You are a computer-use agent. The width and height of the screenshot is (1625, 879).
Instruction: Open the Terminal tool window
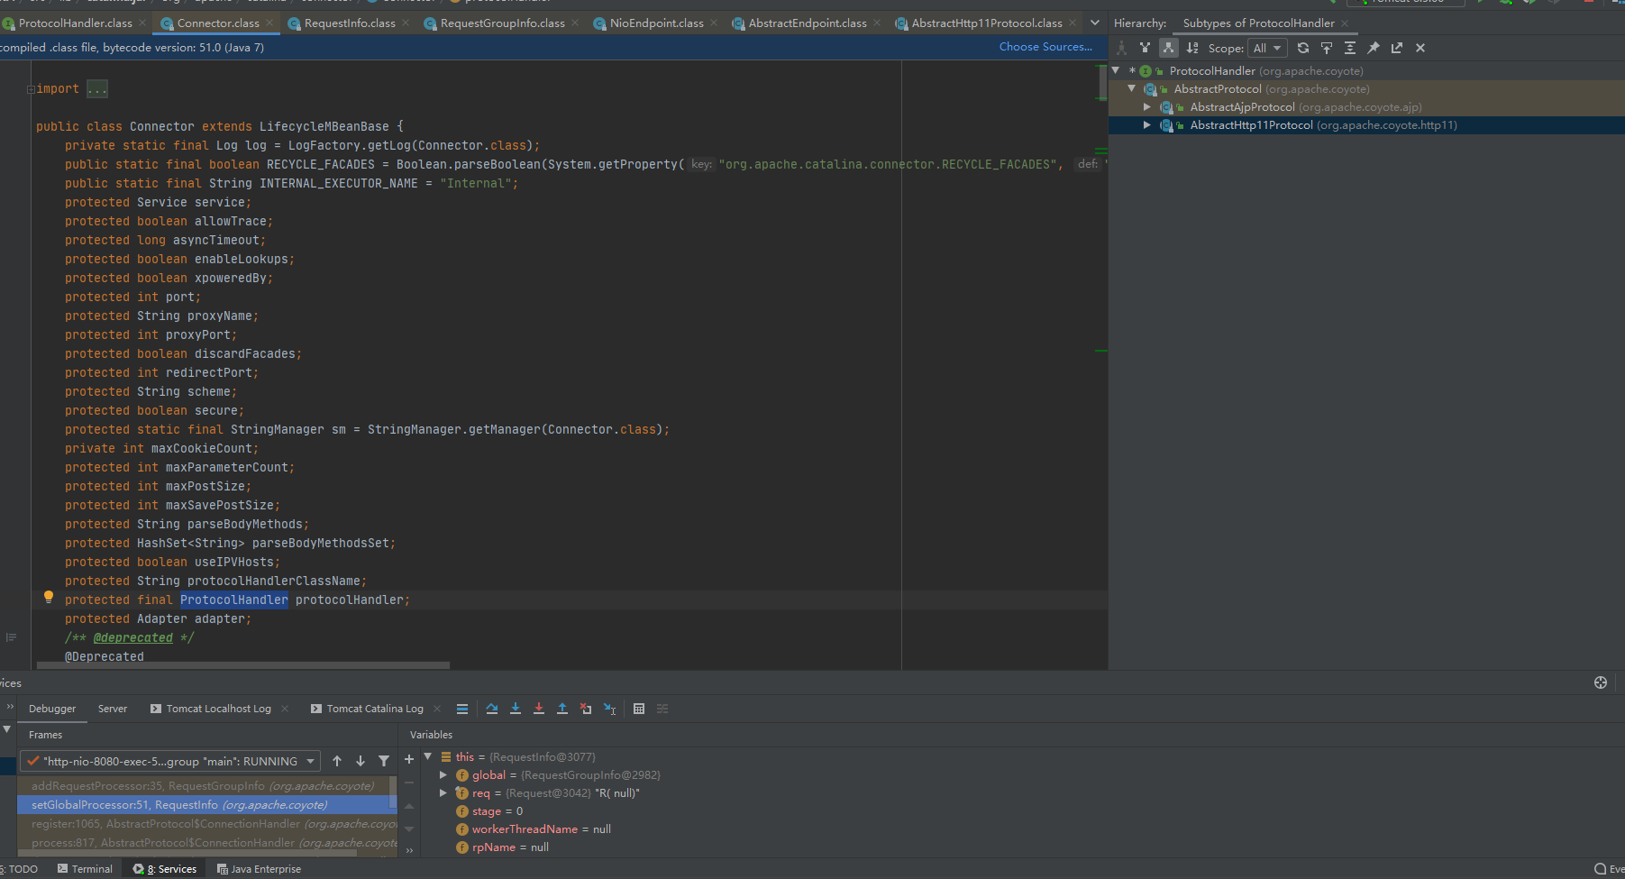click(x=85, y=869)
